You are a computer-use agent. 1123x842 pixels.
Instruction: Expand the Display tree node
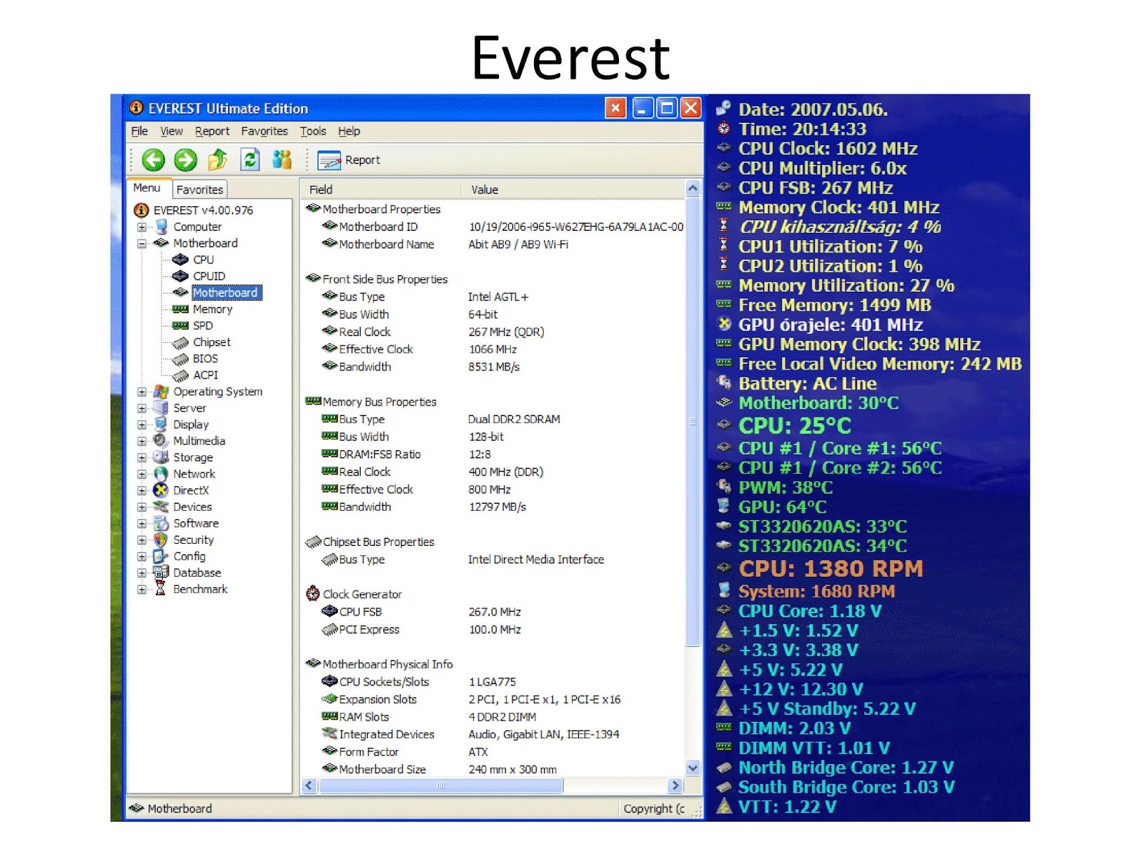[x=142, y=425]
